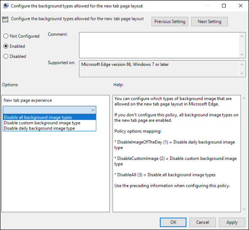This screenshot has height=230, width=249.
Task: Click the title bar application icon
Action: [x=6, y=6]
